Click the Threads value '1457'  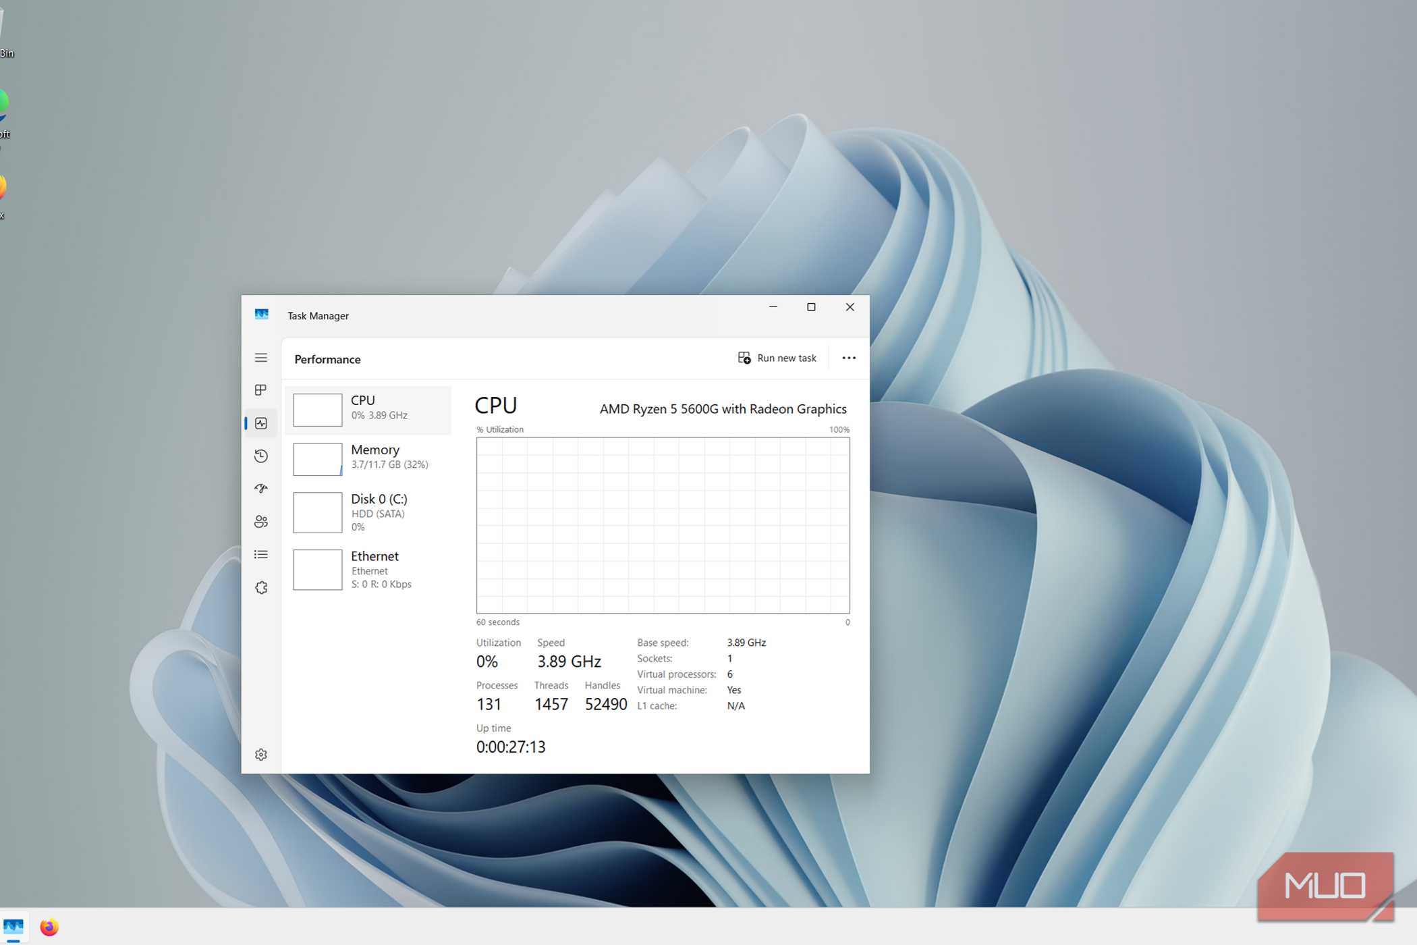click(551, 704)
